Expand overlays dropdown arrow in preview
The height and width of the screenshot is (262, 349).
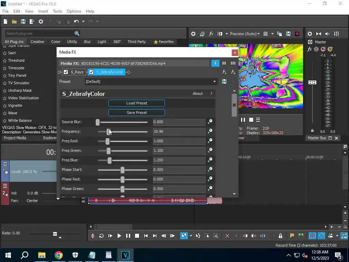click(272, 34)
